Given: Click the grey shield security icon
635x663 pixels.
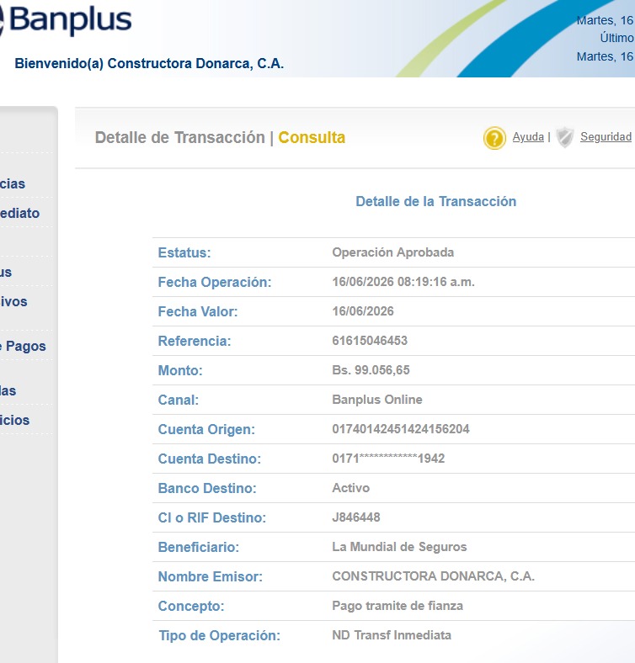Looking at the screenshot, I should click(x=565, y=137).
